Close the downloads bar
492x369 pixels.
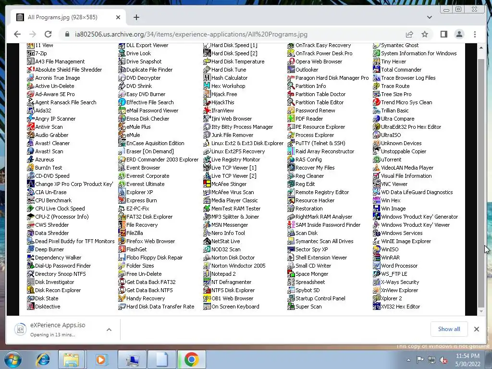tap(477, 329)
